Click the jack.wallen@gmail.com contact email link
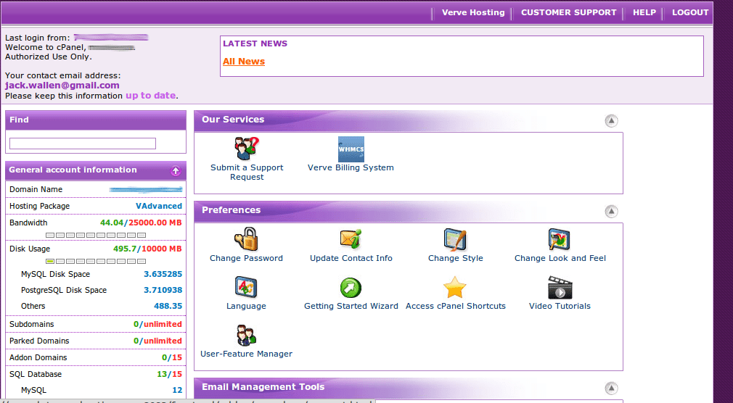The width and height of the screenshot is (733, 403). click(x=62, y=86)
